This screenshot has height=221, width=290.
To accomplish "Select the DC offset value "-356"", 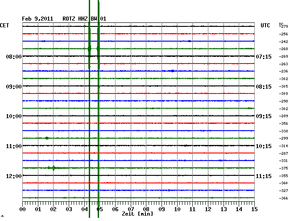I will click(x=283, y=123).
